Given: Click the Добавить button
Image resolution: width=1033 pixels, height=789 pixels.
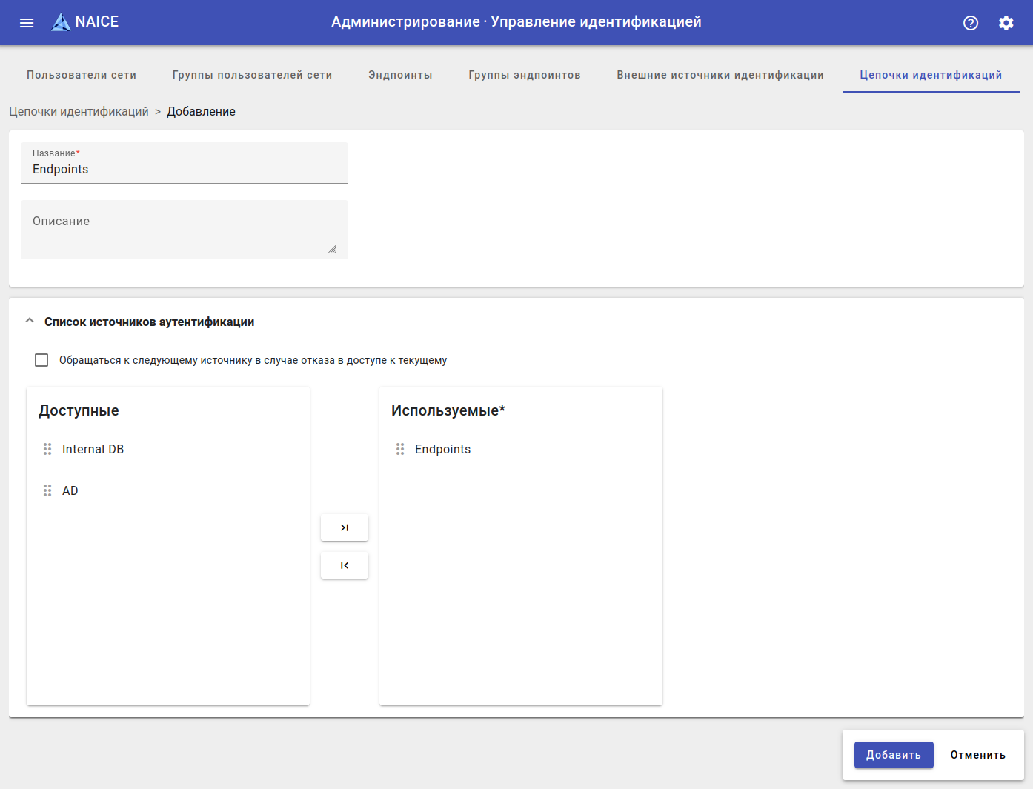Looking at the screenshot, I should (x=894, y=755).
